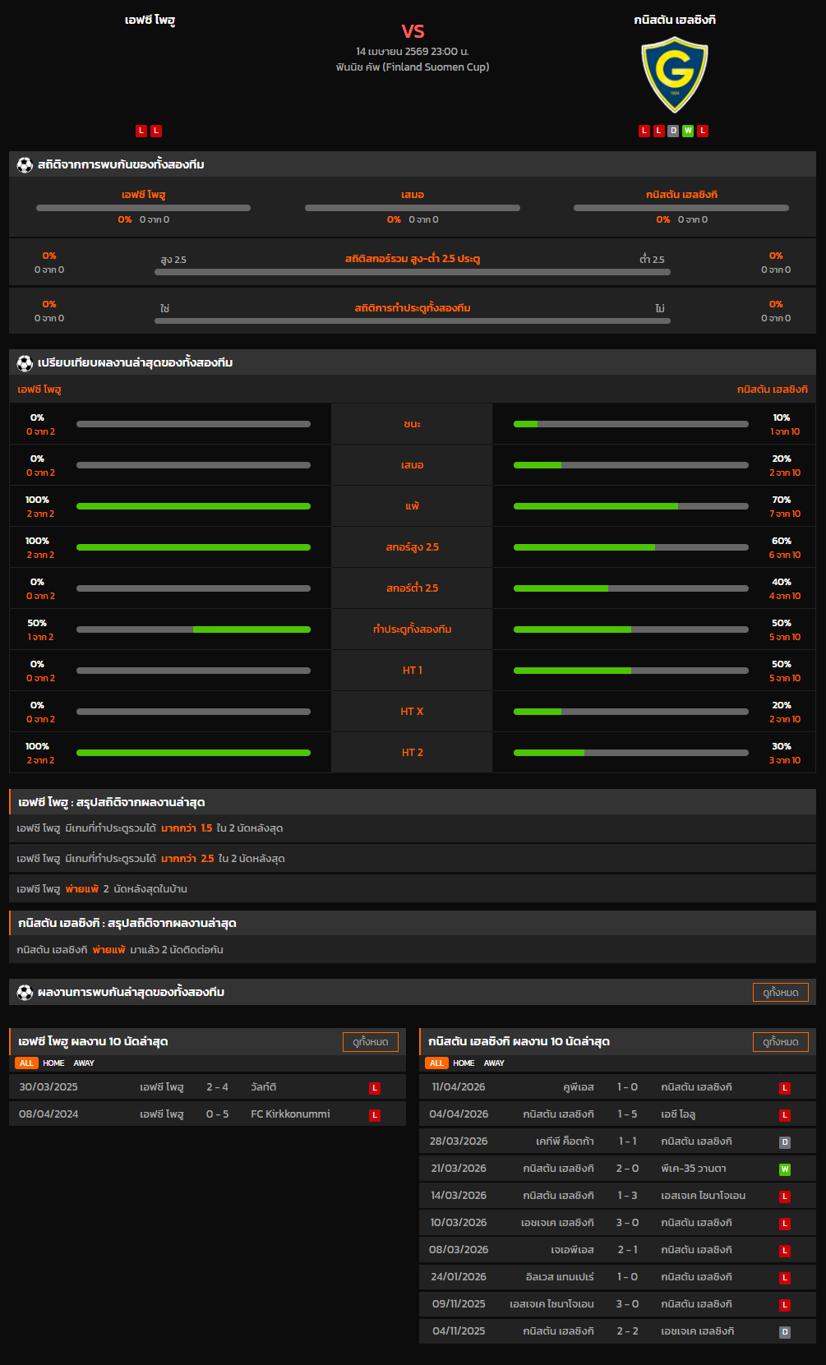Click the Gnistan Helsinki team crest logo
This screenshot has width=826, height=1365.
pos(674,75)
